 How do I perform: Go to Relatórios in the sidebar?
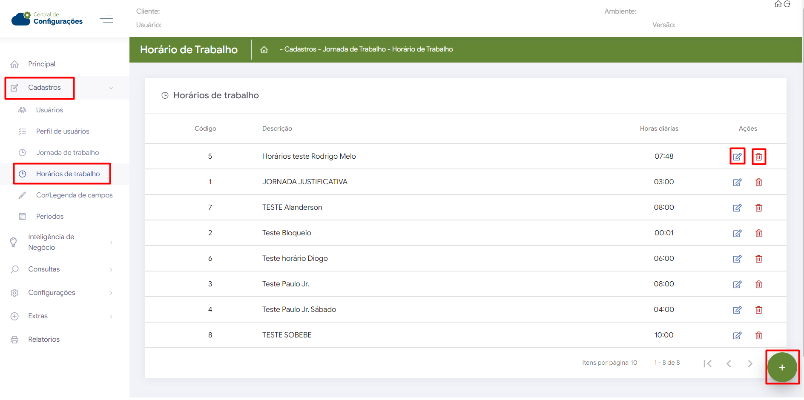(44, 340)
